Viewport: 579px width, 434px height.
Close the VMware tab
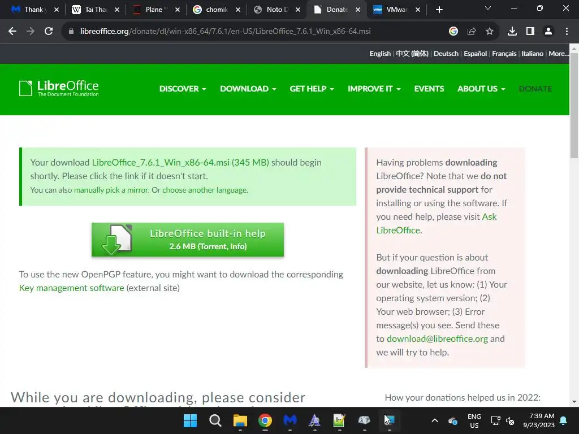[x=418, y=10]
